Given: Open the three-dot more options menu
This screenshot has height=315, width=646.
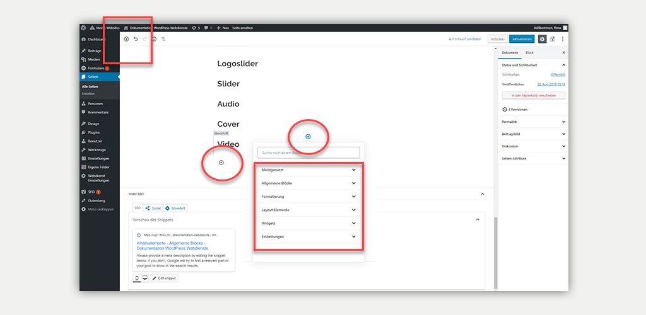Looking at the screenshot, I should (563, 39).
